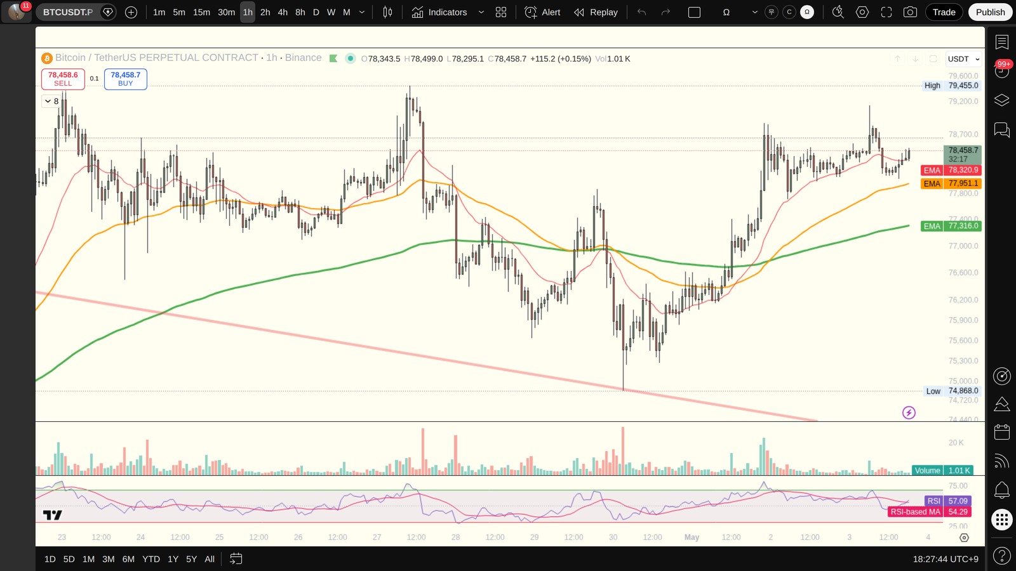This screenshot has width=1016, height=571.
Task: Open the products grid icon in sidebar
Action: point(1002,520)
